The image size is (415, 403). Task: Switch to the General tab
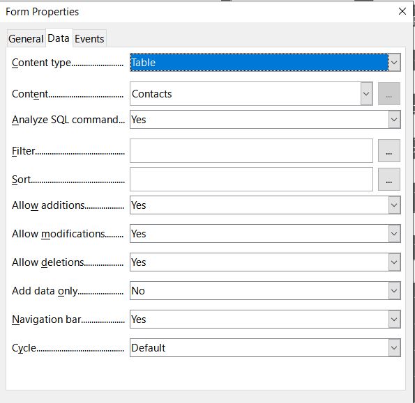(26, 39)
